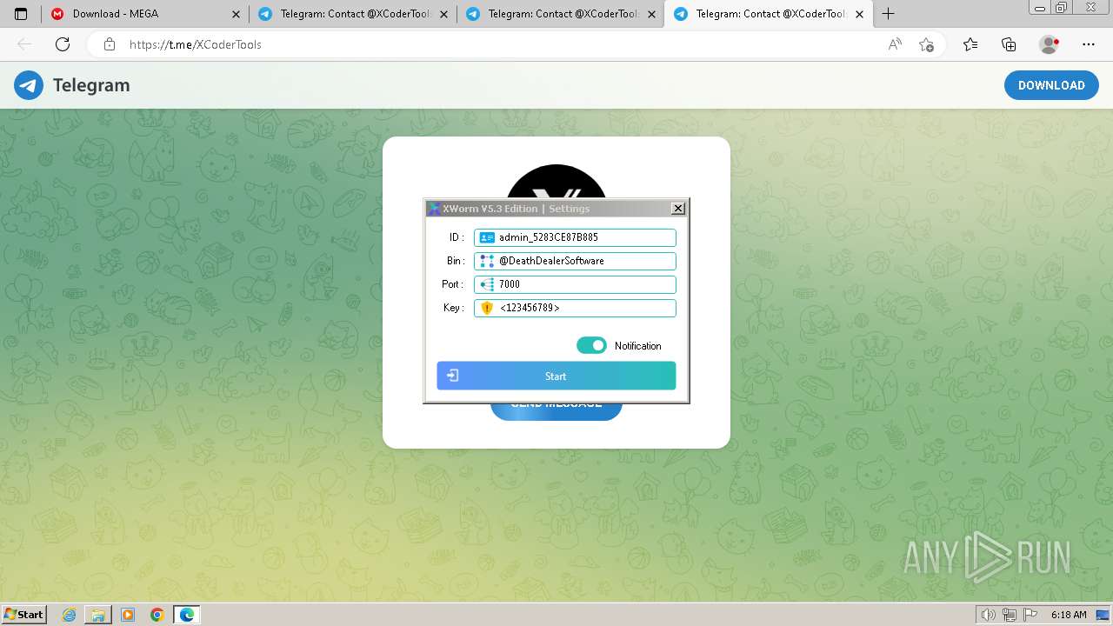Image resolution: width=1113 pixels, height=626 pixels.
Task: Click the Port field network icon
Action: (x=487, y=284)
